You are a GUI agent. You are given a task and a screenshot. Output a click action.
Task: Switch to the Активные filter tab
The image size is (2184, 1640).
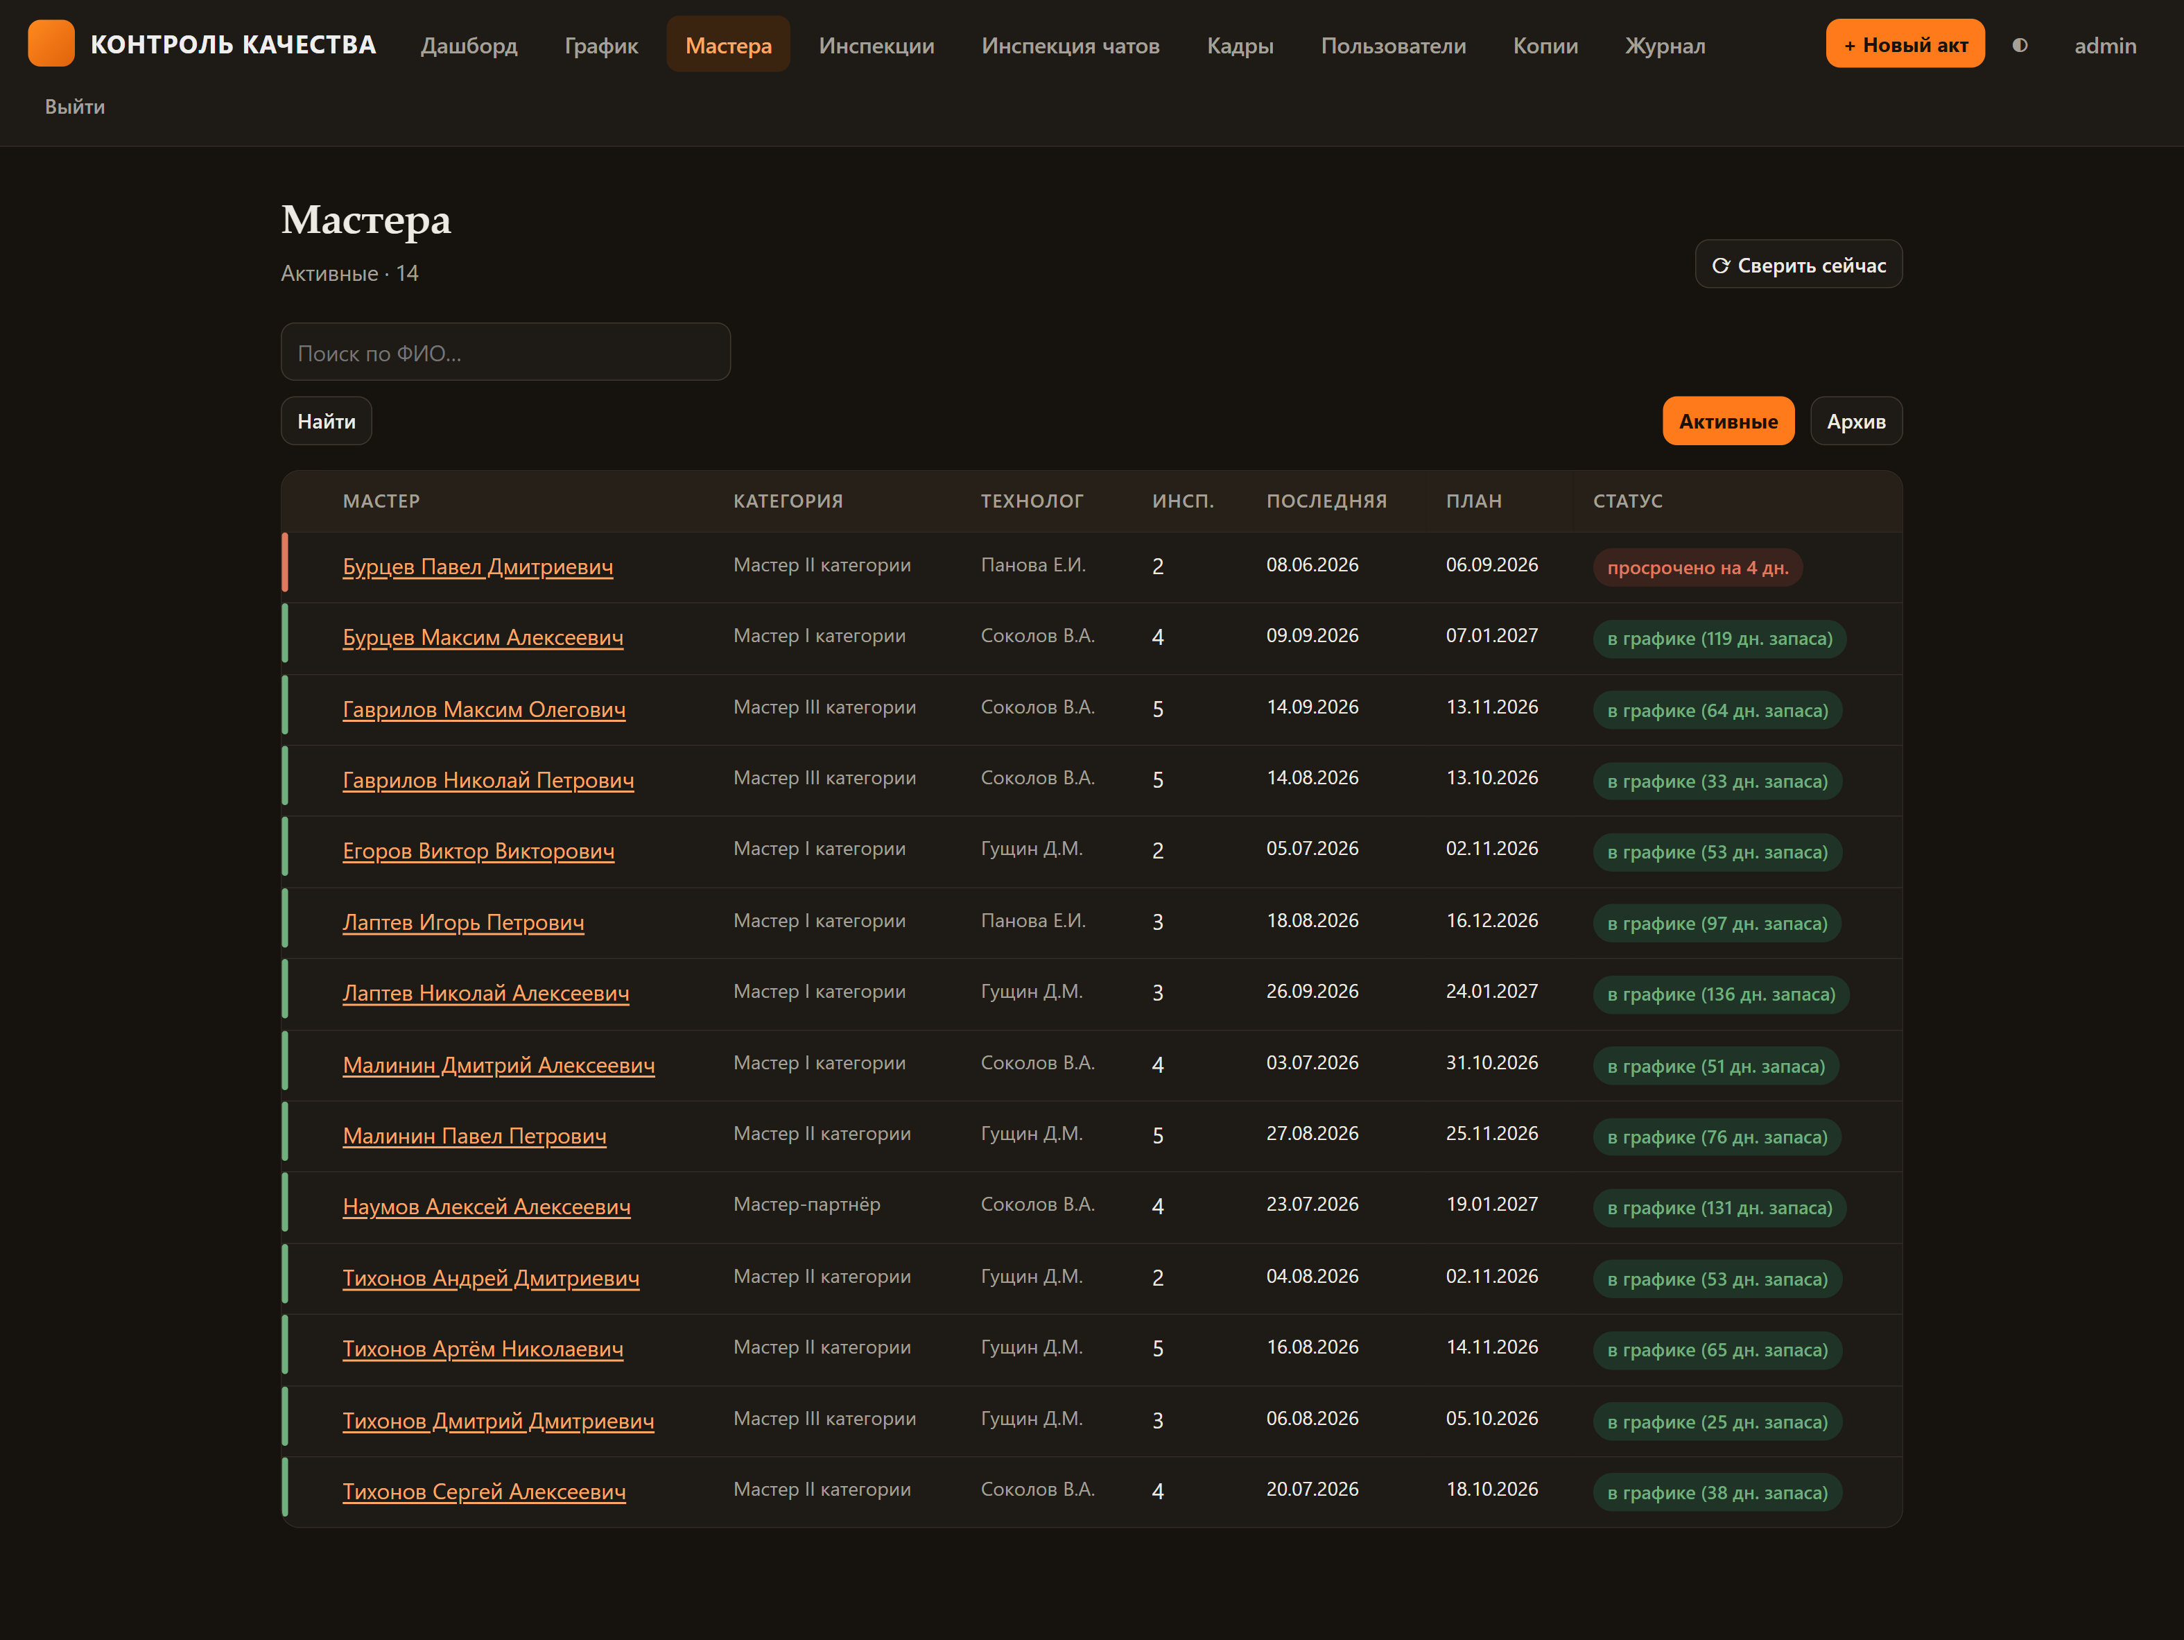point(1728,422)
